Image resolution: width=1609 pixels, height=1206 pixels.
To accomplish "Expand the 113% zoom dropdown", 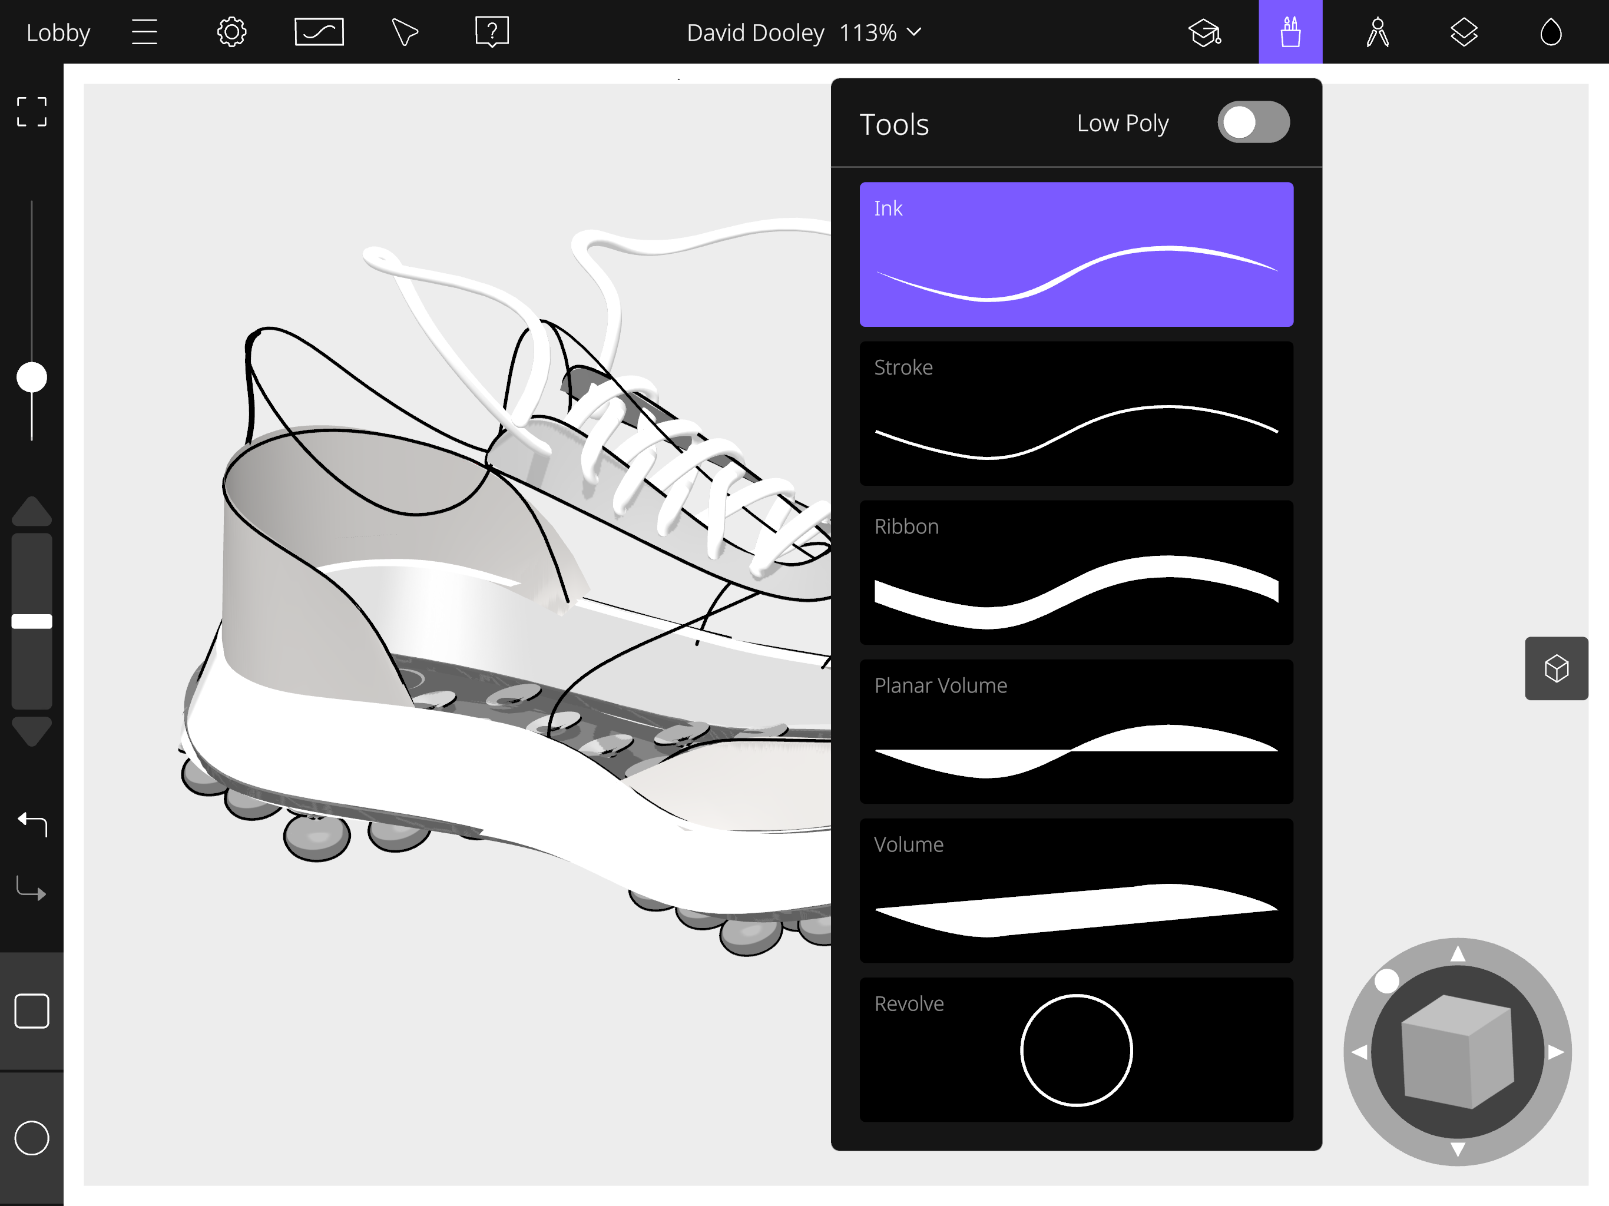I will [x=914, y=32].
